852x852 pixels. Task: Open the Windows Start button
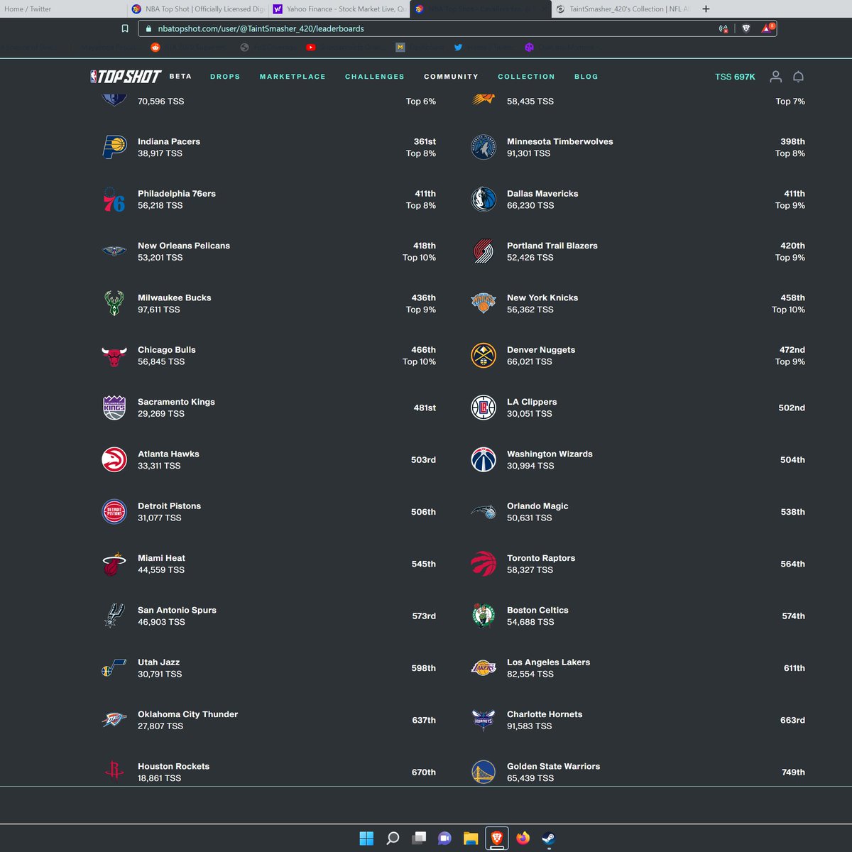pyautogui.click(x=366, y=839)
